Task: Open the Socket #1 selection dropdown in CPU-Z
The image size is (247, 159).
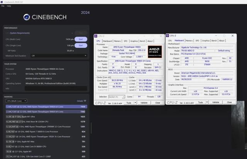Action: coord(117,97)
